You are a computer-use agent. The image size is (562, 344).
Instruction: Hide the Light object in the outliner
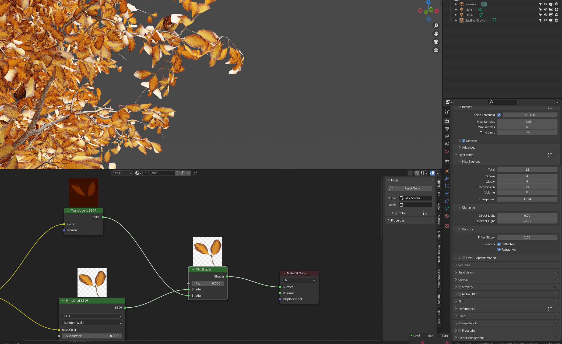click(546, 9)
